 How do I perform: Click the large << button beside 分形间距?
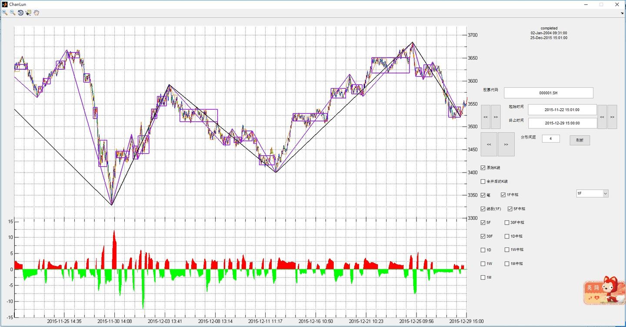[489, 144]
